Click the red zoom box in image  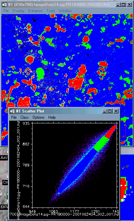(123, 129)
